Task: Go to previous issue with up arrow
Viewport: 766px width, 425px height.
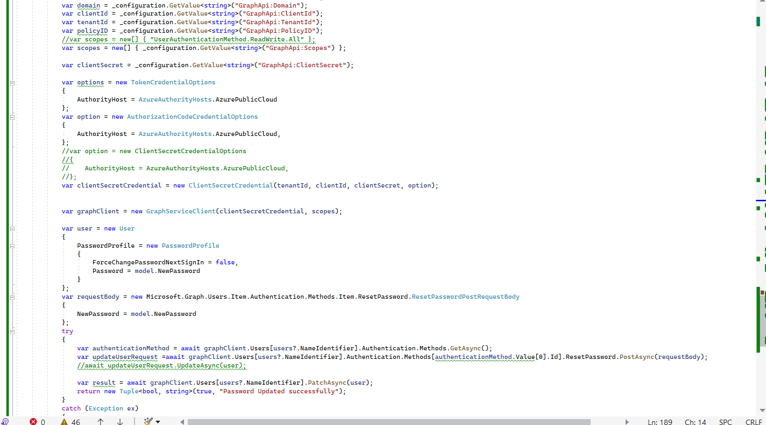Action: pos(101,422)
